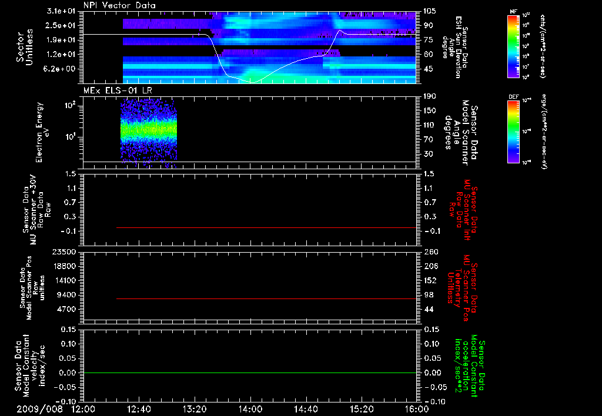Click the 'Electron Energy eV' axis title
Screen dimensions: 602x416
(x=42, y=132)
